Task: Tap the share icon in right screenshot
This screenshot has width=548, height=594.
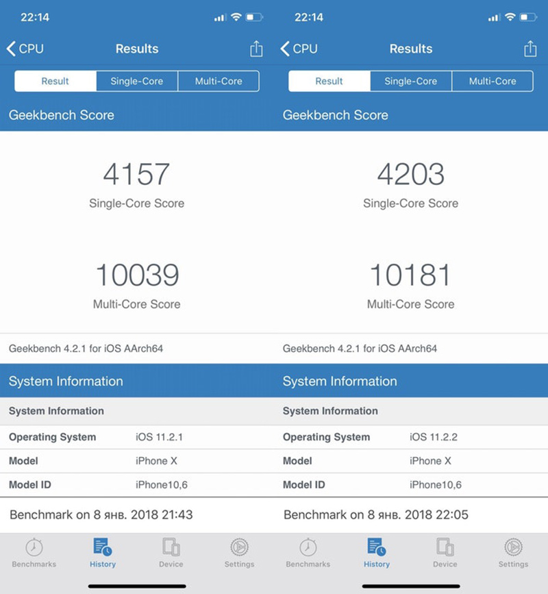Action: [530, 49]
